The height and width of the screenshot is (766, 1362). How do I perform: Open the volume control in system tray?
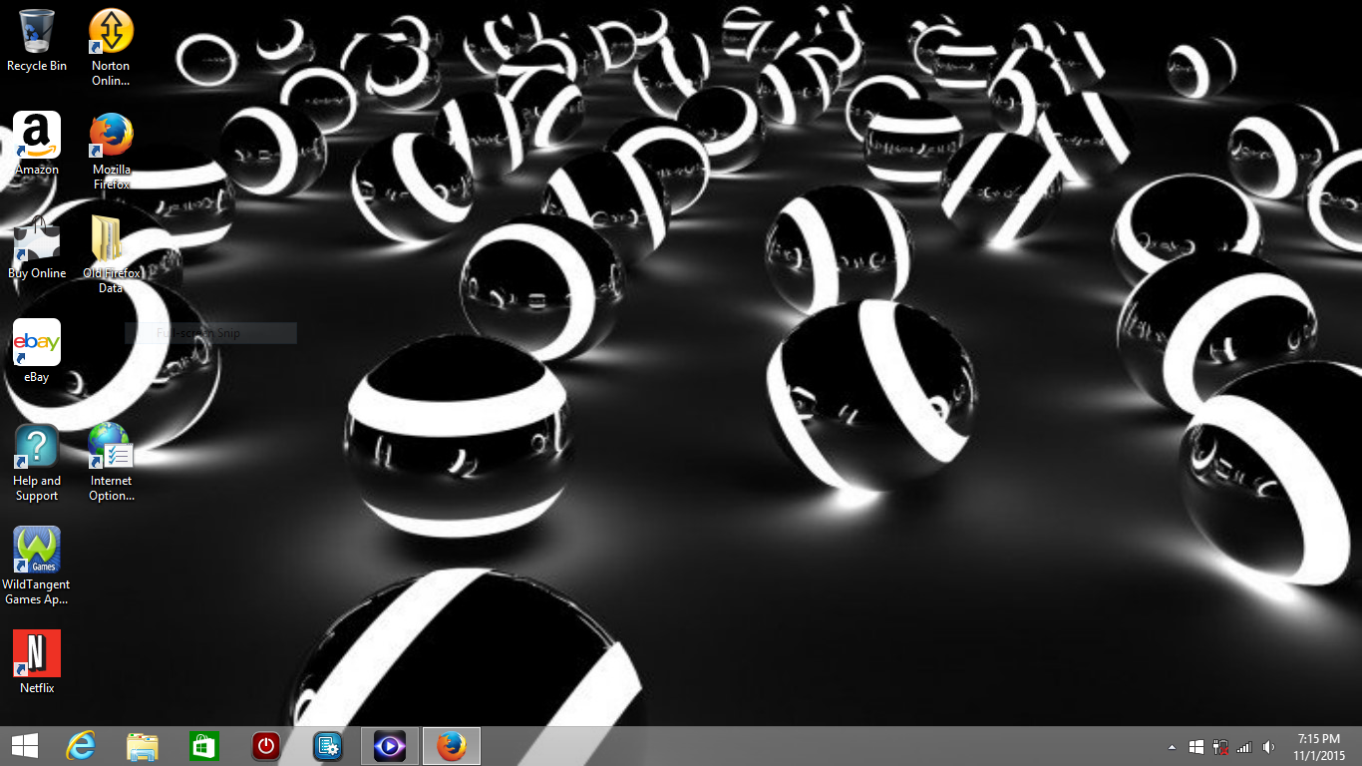click(x=1268, y=747)
